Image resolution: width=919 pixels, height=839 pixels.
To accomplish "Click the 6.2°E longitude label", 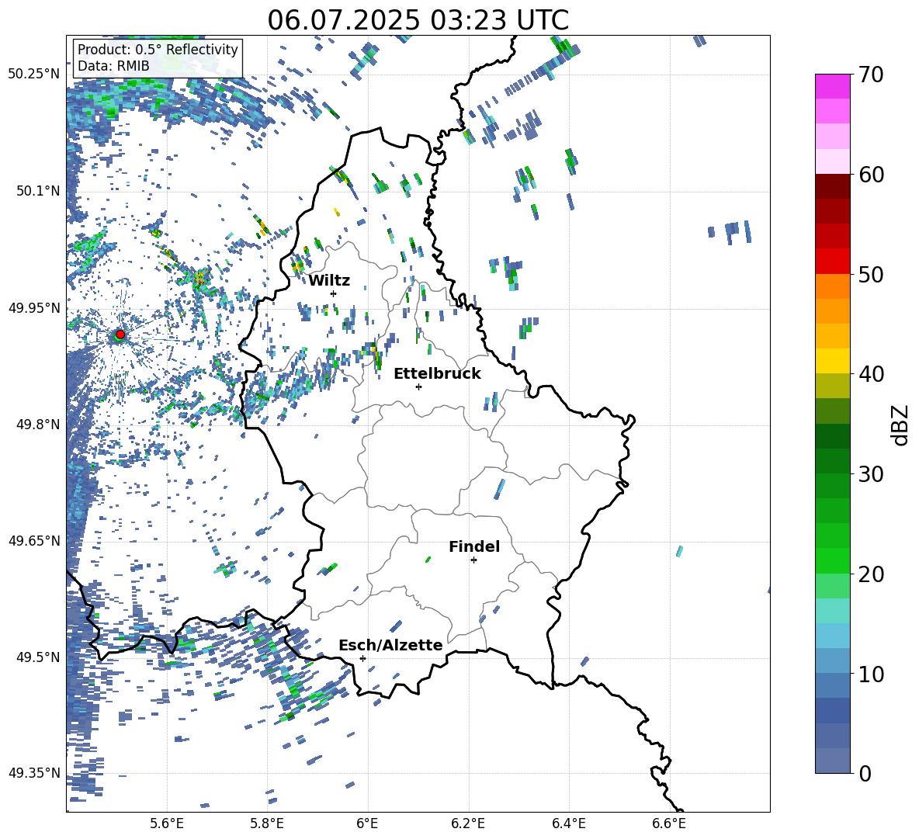I will [468, 823].
